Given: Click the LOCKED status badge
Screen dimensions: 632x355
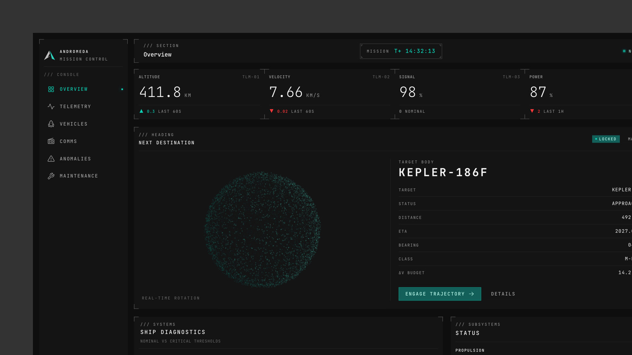Looking at the screenshot, I should pos(606,139).
